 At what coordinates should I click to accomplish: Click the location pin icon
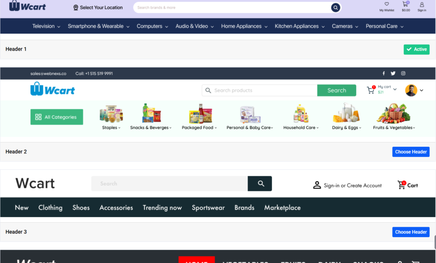click(x=76, y=8)
